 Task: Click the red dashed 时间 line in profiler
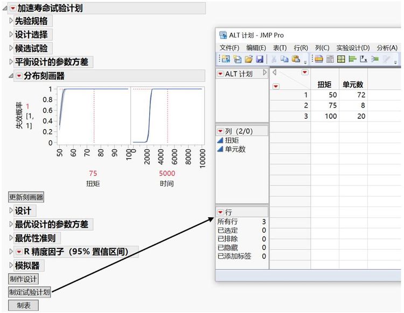(168, 116)
